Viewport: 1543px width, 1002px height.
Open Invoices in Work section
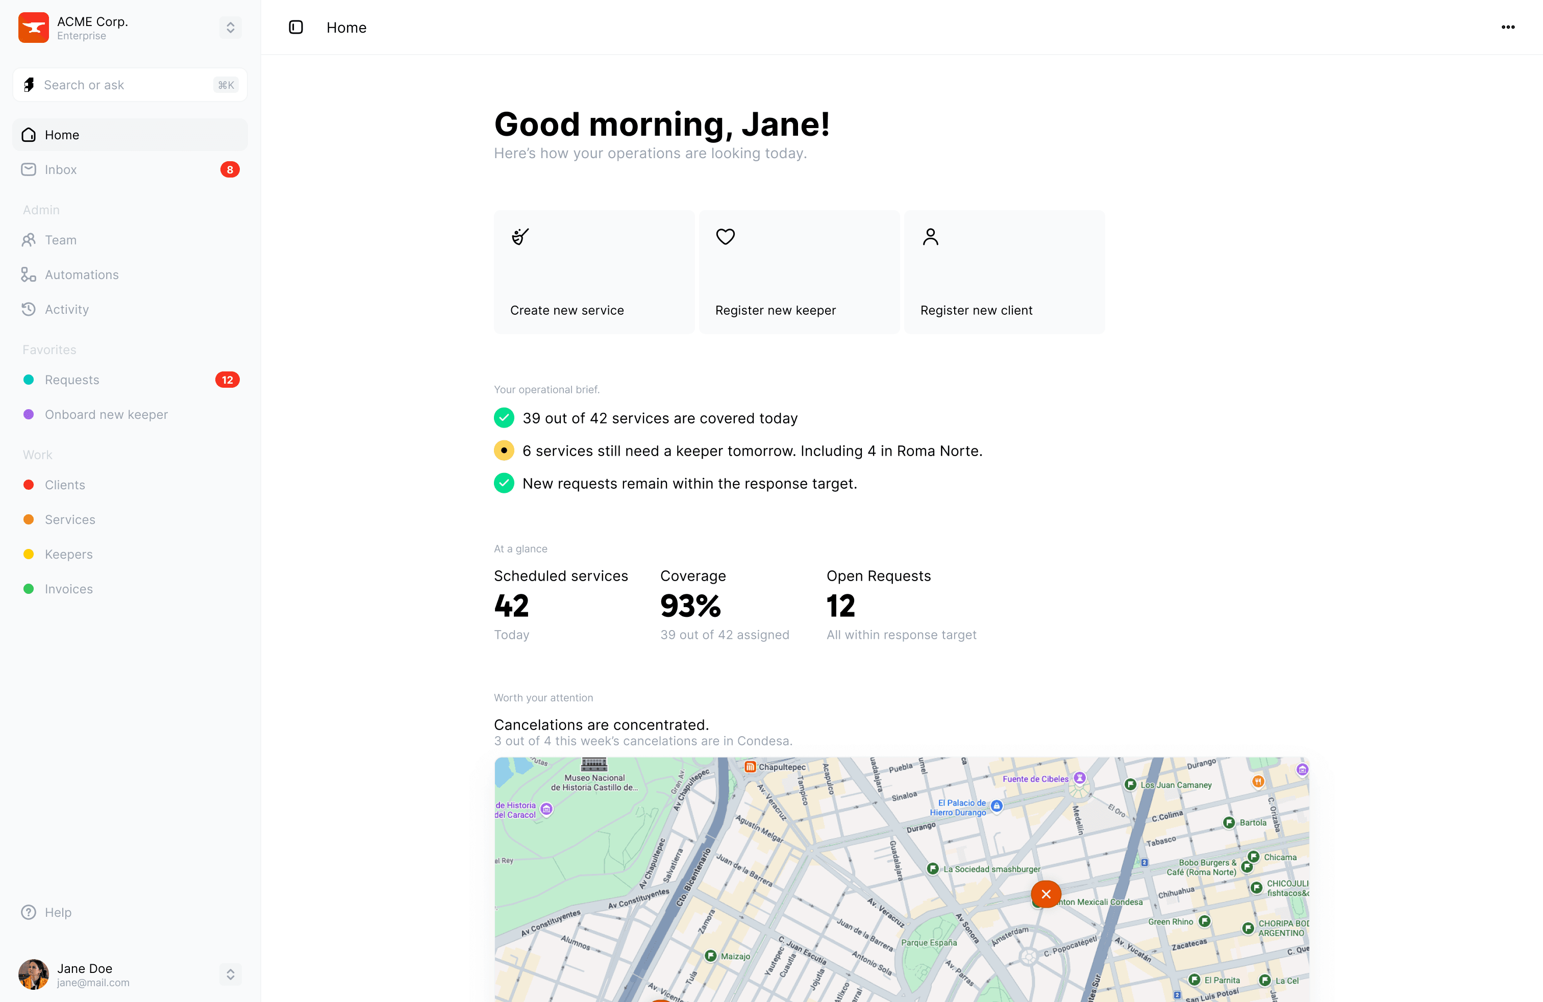pos(130,589)
